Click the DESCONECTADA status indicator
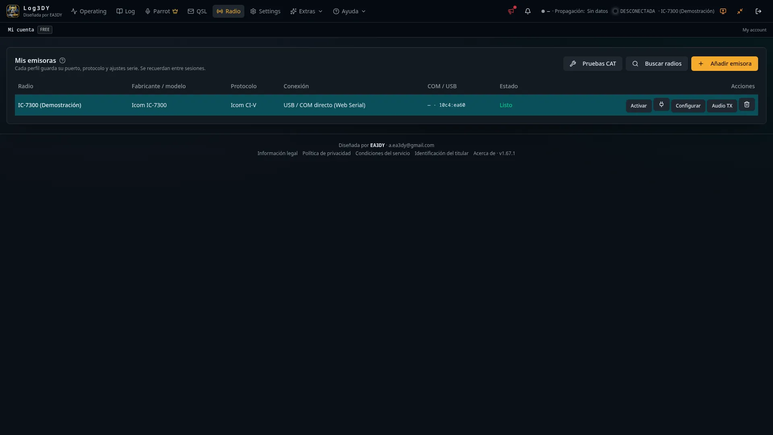 [x=634, y=11]
